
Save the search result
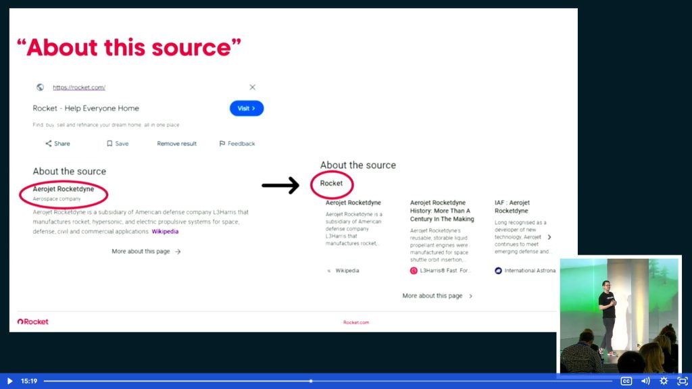118,144
